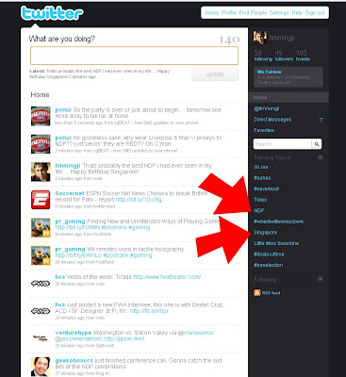Open avatar on pr_gaming's 'Playing Games' tweet
This screenshot has width=346, height=377.
[x=41, y=227]
